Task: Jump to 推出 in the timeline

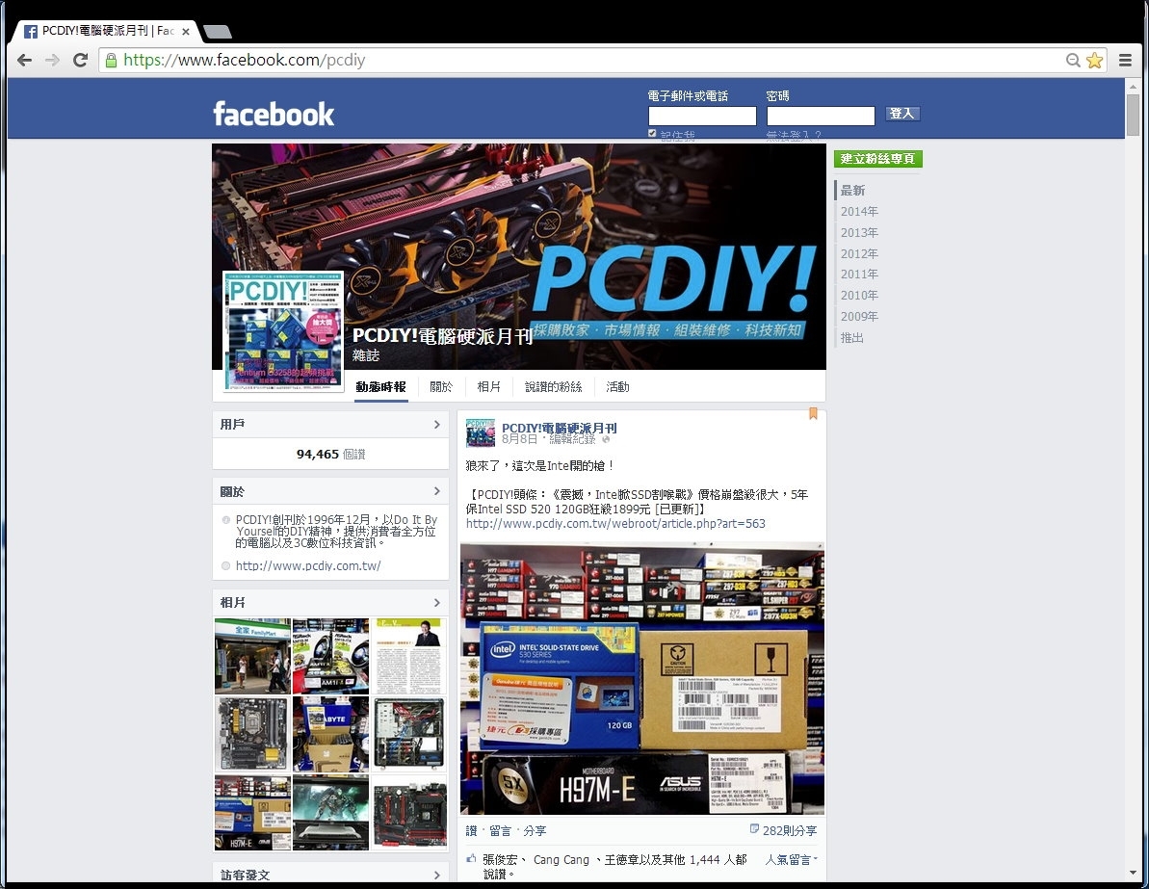Action: (x=852, y=338)
